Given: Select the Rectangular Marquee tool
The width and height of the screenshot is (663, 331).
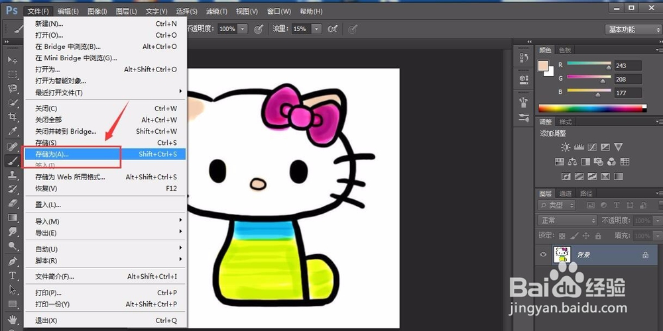Looking at the screenshot, I should (x=13, y=74).
